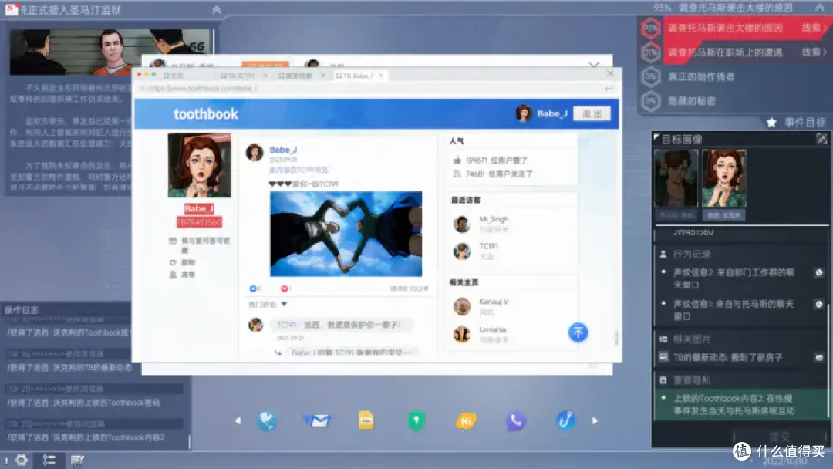
Task: Click the thumbs-up popularity icon
Action: 457,160
